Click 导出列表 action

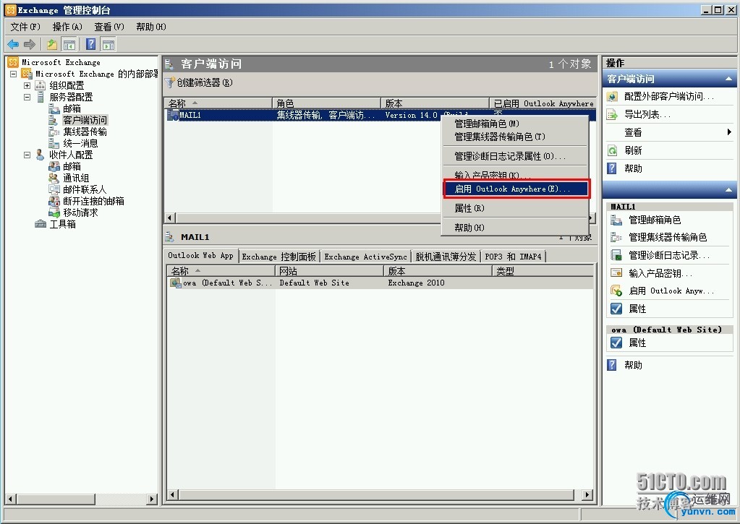click(x=647, y=114)
